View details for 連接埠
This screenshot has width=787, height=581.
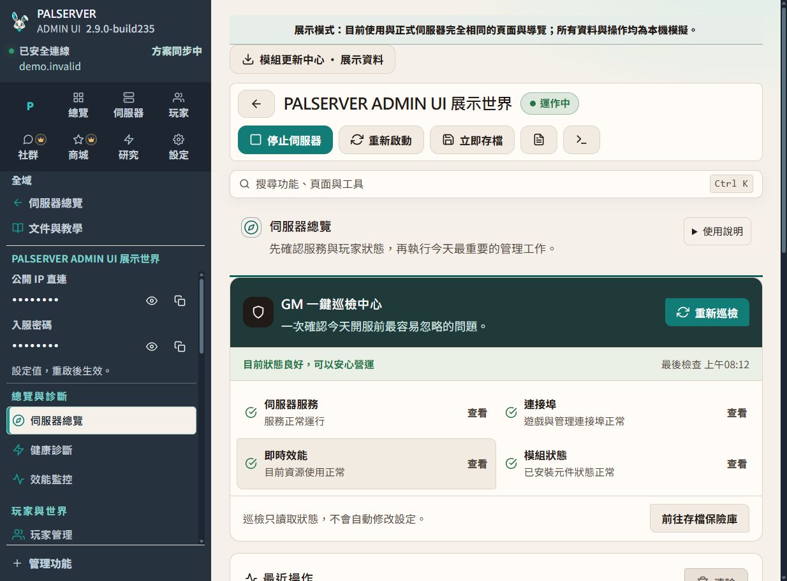[737, 413]
